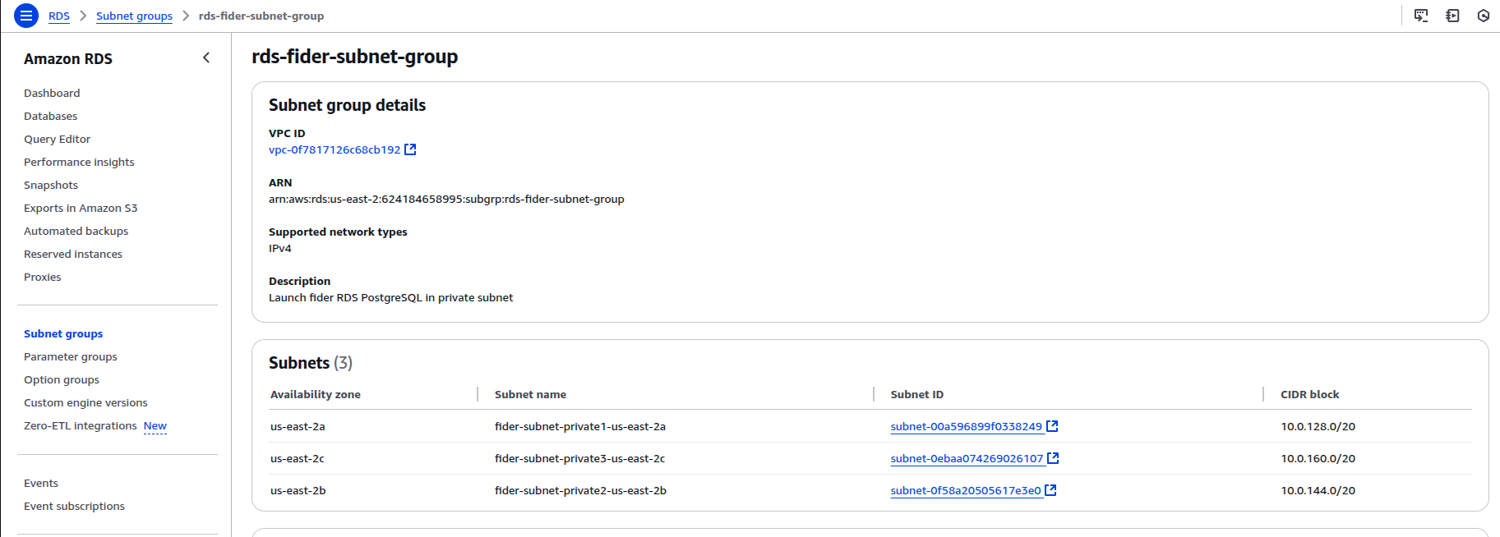Click external link icon for subnet-00a596899f0338249
Screen dimensions: 1500x537
pos(1052,426)
